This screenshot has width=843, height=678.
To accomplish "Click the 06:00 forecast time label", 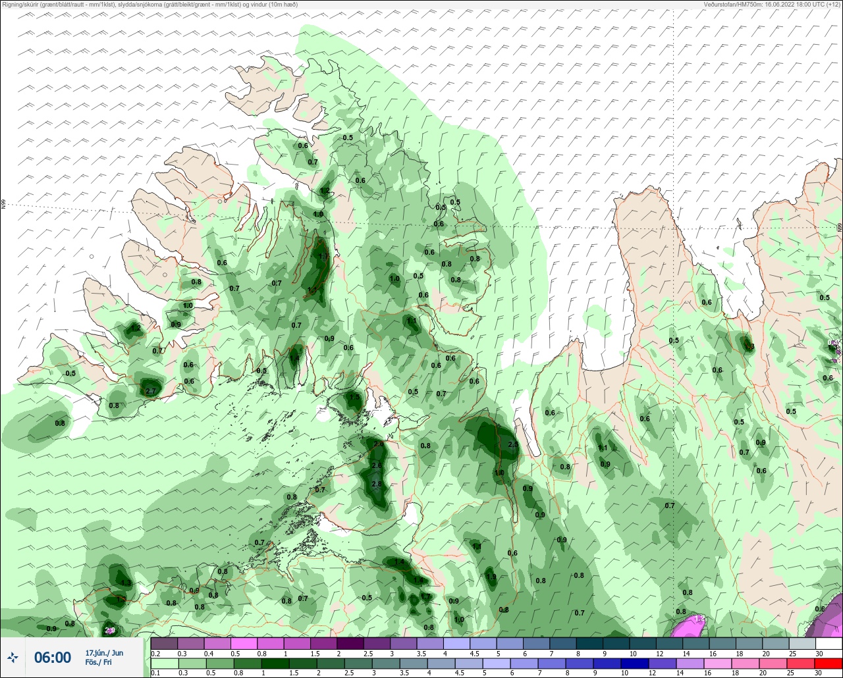I will pyautogui.click(x=52, y=657).
